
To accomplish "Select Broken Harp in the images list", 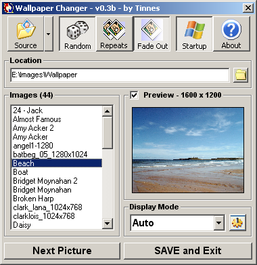I will point(57,199).
